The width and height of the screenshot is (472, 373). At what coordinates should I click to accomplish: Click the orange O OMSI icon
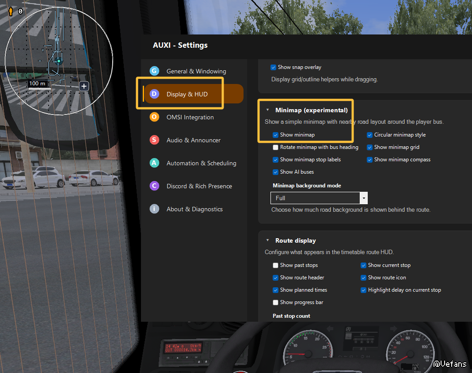(154, 117)
